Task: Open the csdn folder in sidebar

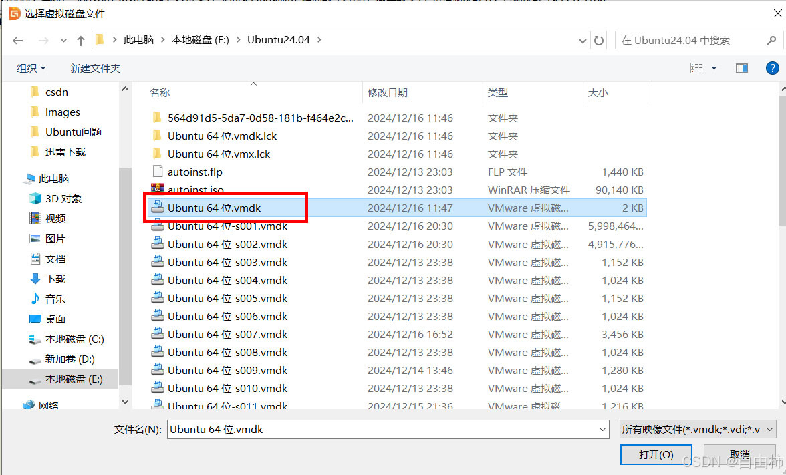Action: coord(57,92)
